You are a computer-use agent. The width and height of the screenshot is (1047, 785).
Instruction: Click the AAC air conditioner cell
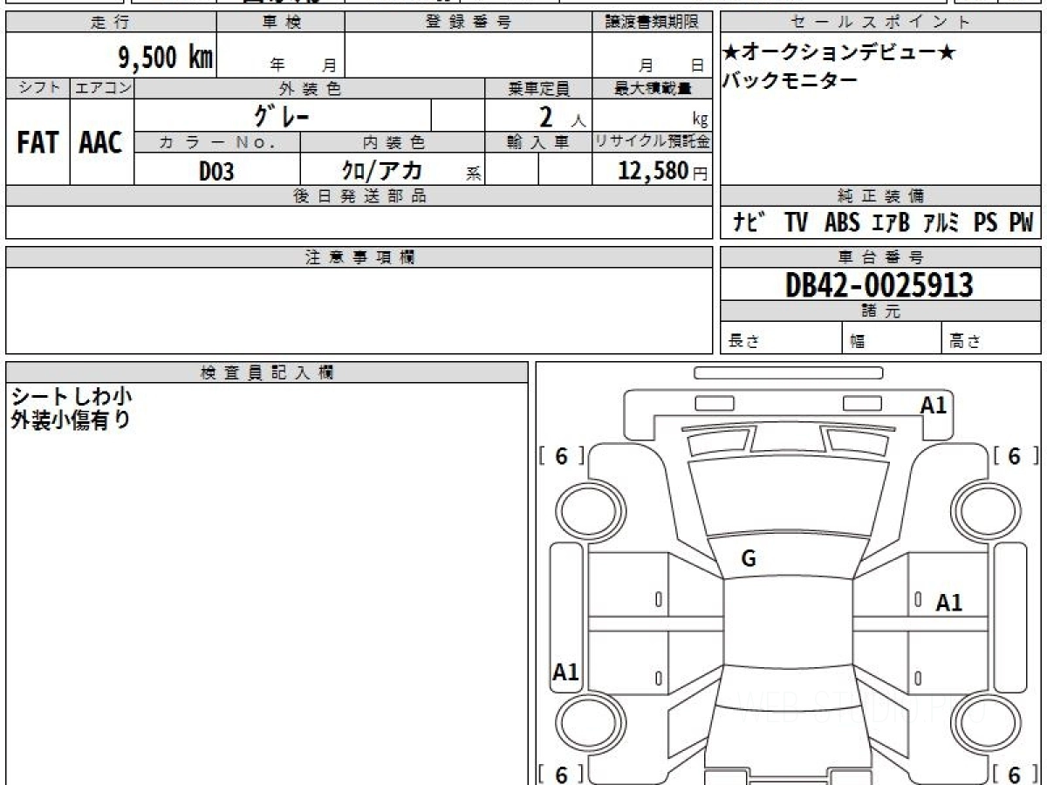[101, 142]
